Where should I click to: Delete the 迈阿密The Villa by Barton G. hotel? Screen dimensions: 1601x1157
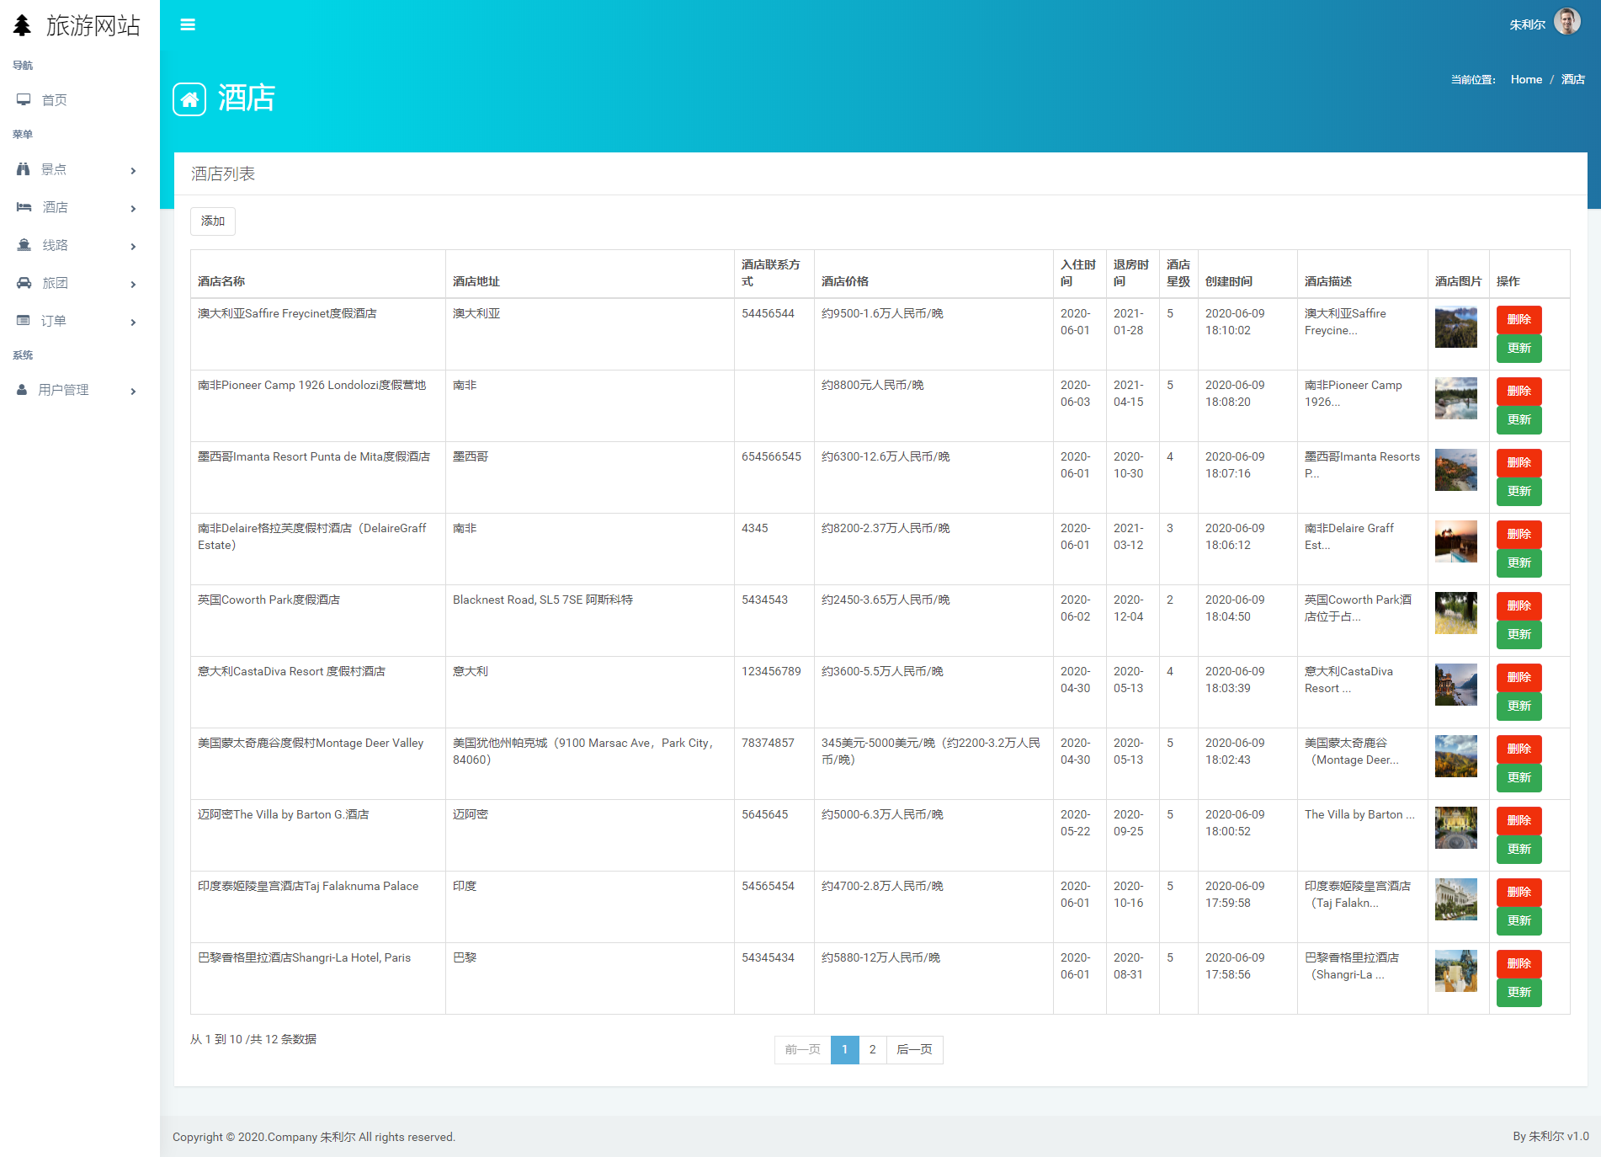pos(1519,821)
